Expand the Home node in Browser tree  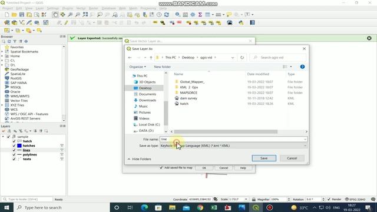point(2,56)
